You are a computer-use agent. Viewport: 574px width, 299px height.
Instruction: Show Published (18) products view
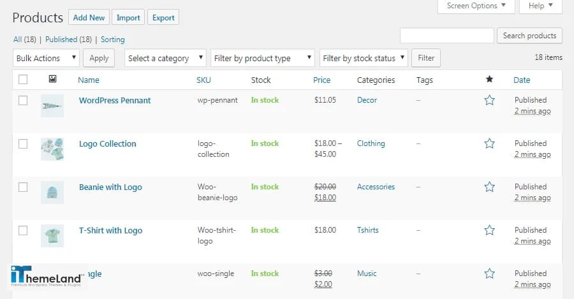[x=68, y=40]
